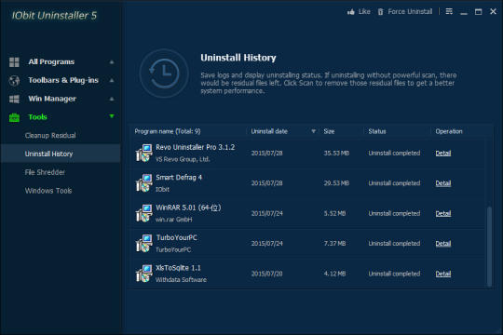Click the win.rar GmbH publisher text
Image resolution: width=503 pixels, height=335 pixels.
(x=173, y=220)
